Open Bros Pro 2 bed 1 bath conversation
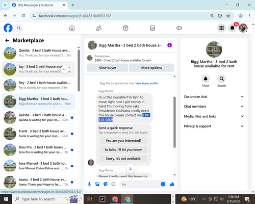Screen dimensions: 255x204 pyautogui.click(x=38, y=150)
